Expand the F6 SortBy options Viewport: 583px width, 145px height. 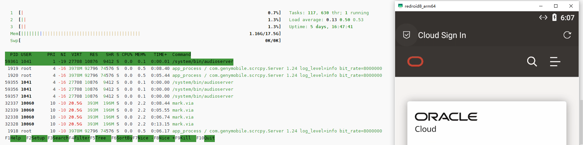coord(124,138)
